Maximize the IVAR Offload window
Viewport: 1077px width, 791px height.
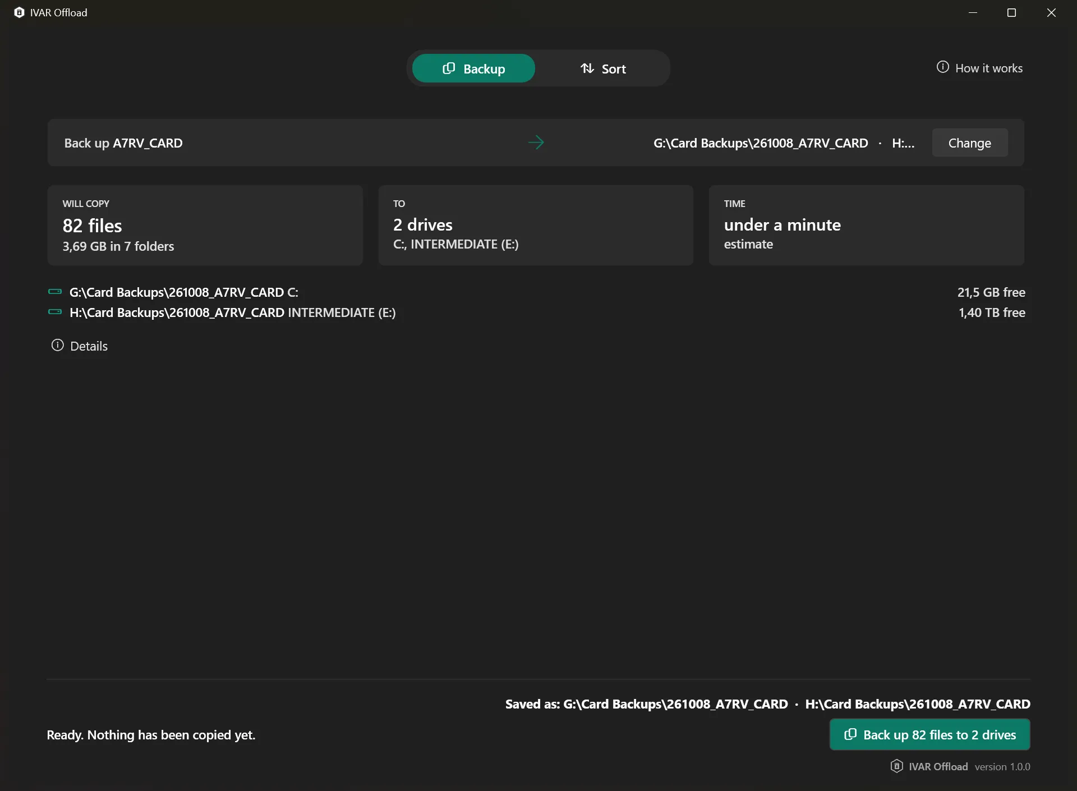coord(1012,12)
